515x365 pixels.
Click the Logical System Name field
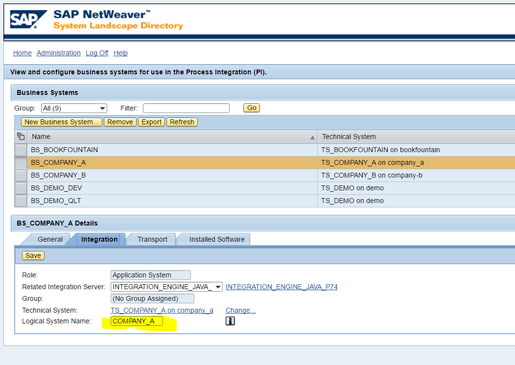tap(137, 321)
